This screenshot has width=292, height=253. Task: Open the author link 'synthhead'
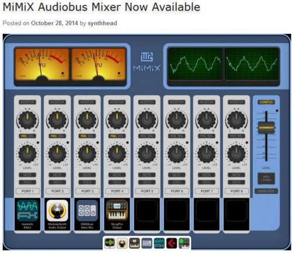102,23
